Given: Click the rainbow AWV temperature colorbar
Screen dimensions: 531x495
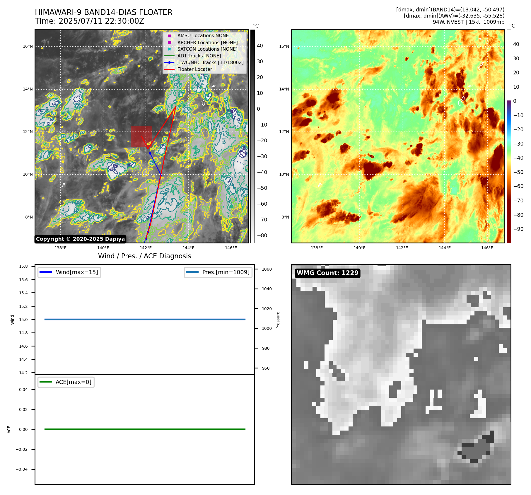Looking at the screenshot, I should coord(509,136).
